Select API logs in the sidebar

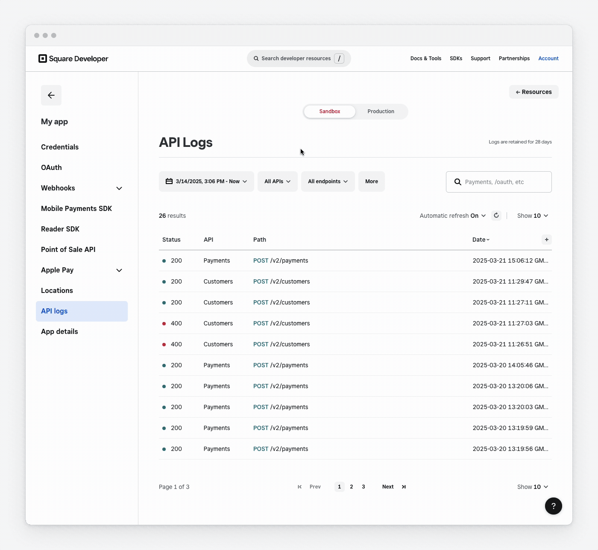[82, 311]
